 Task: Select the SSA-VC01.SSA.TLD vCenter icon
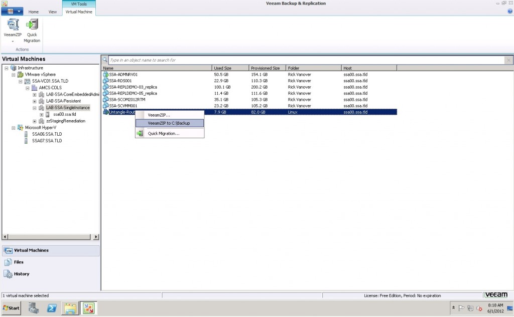point(28,81)
